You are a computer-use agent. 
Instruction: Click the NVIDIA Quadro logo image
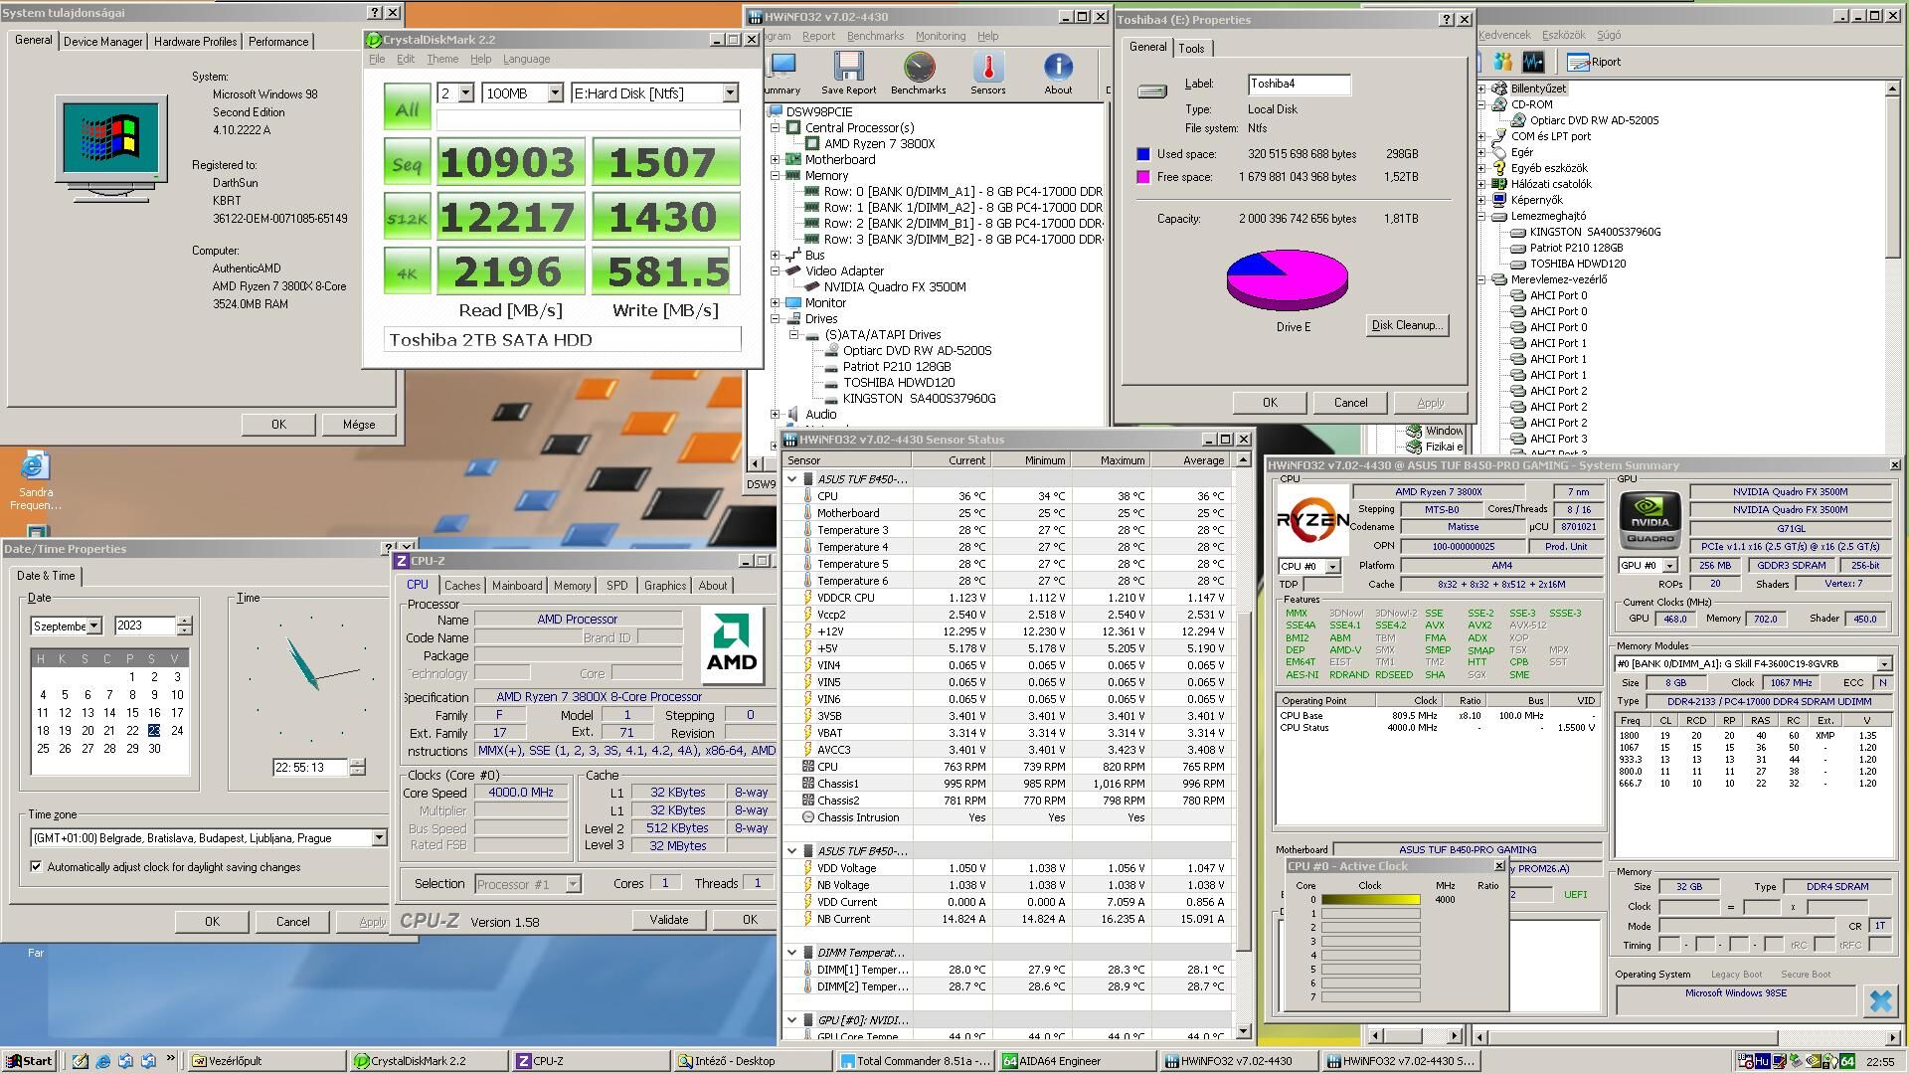[1649, 520]
